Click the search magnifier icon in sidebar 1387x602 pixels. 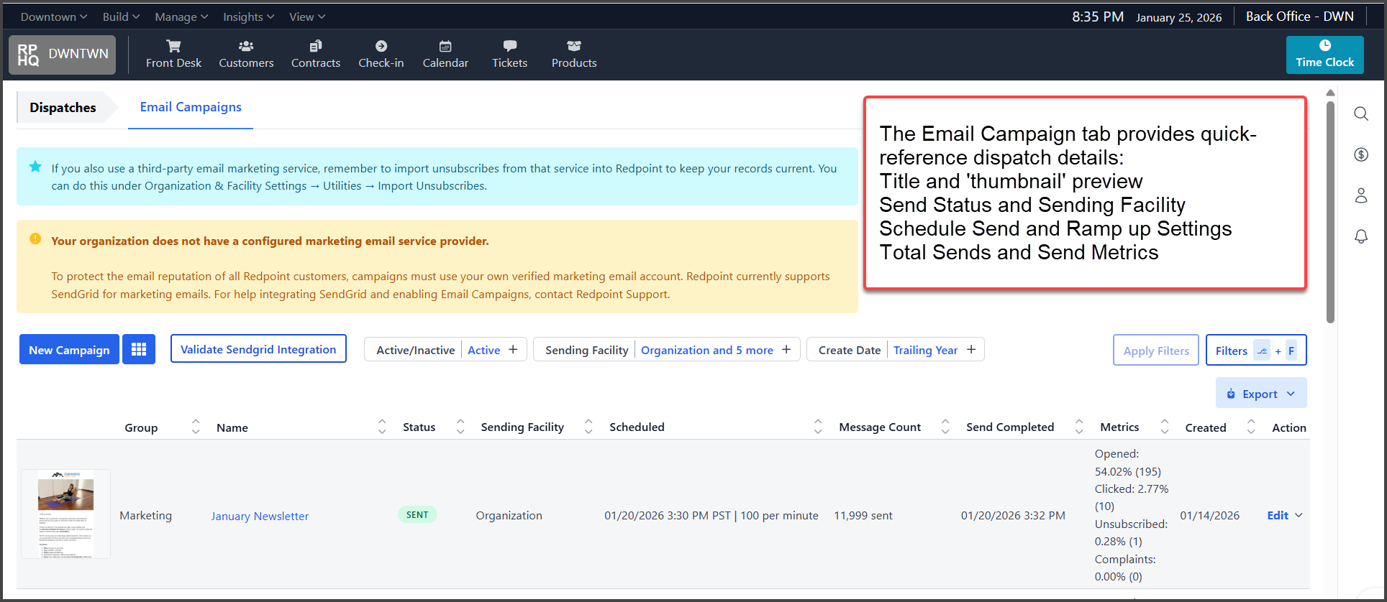(x=1360, y=114)
